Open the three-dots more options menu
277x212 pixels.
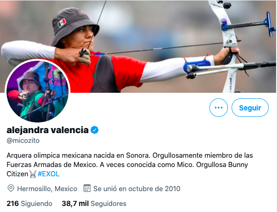tap(219, 108)
